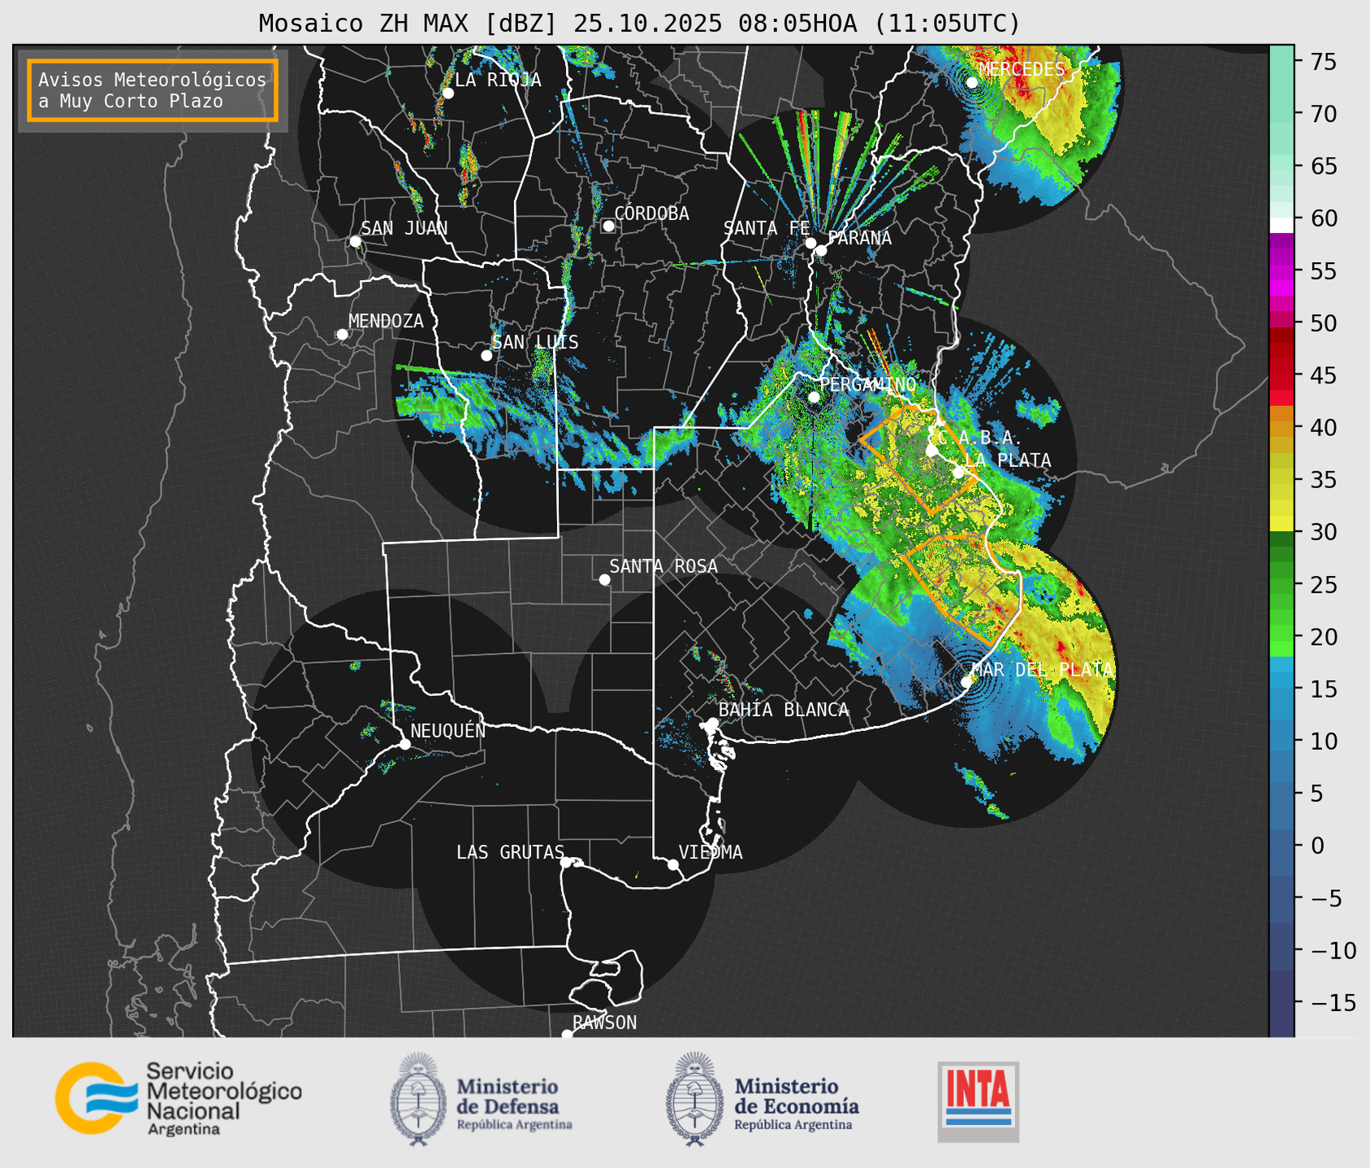The image size is (1370, 1168).
Task: Select the Mendoza city marker dot
Action: pyautogui.click(x=343, y=335)
